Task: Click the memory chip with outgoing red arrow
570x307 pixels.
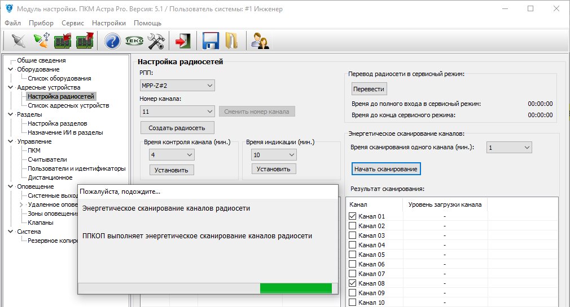Action: tap(84, 41)
